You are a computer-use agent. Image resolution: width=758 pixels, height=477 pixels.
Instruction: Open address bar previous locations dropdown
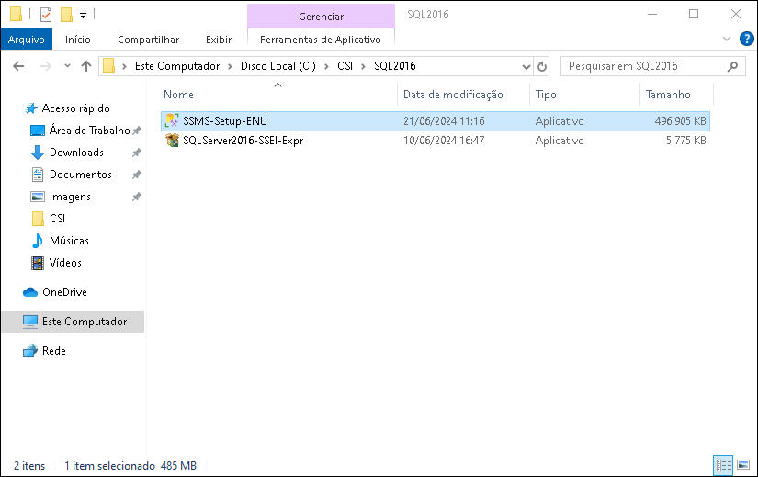point(526,67)
